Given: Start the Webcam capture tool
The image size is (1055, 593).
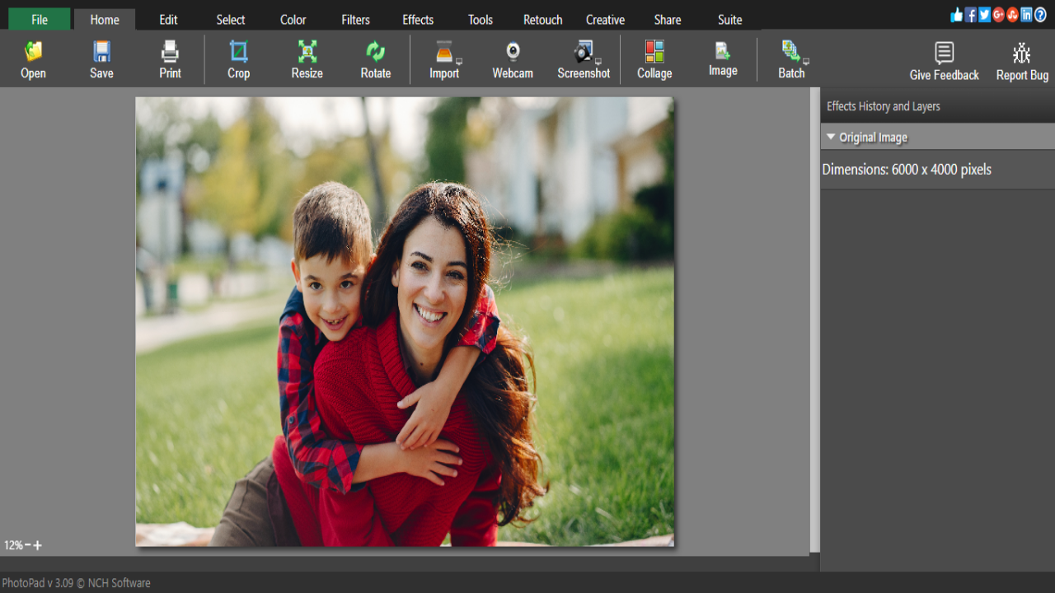Looking at the screenshot, I should pos(512,58).
